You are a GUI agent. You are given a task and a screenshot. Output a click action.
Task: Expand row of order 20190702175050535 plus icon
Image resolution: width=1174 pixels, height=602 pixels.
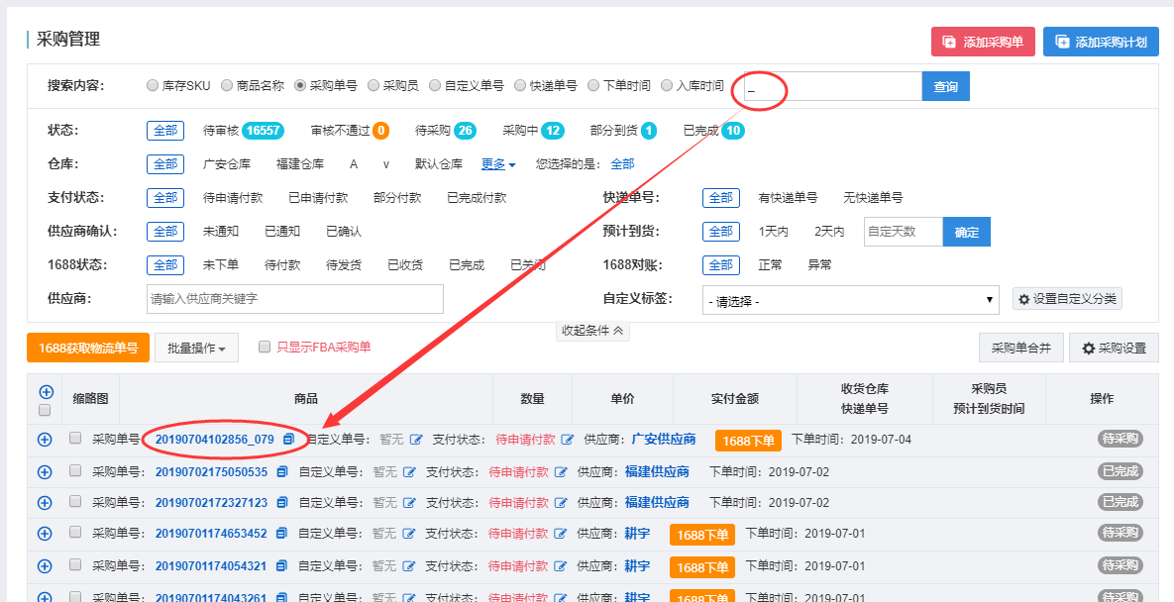(x=45, y=472)
